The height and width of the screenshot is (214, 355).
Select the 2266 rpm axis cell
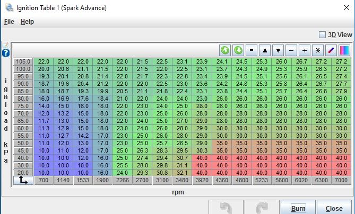tap(123, 180)
